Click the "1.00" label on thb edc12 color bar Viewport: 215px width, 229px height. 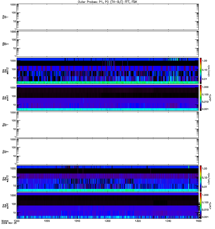pyautogui.click(x=204, y=61)
